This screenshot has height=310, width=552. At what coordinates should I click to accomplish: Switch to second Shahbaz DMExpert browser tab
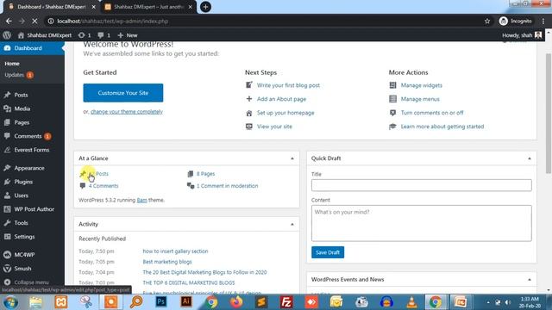click(x=149, y=7)
